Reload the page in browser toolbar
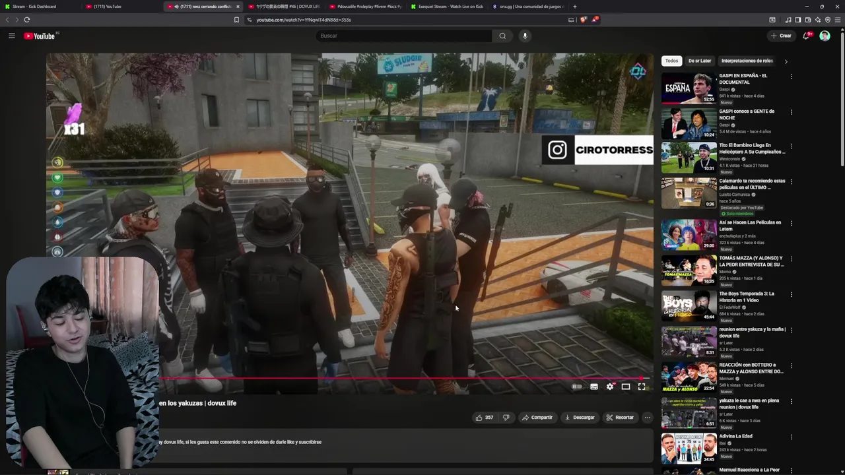Viewport: 845px width, 475px height. (27, 20)
